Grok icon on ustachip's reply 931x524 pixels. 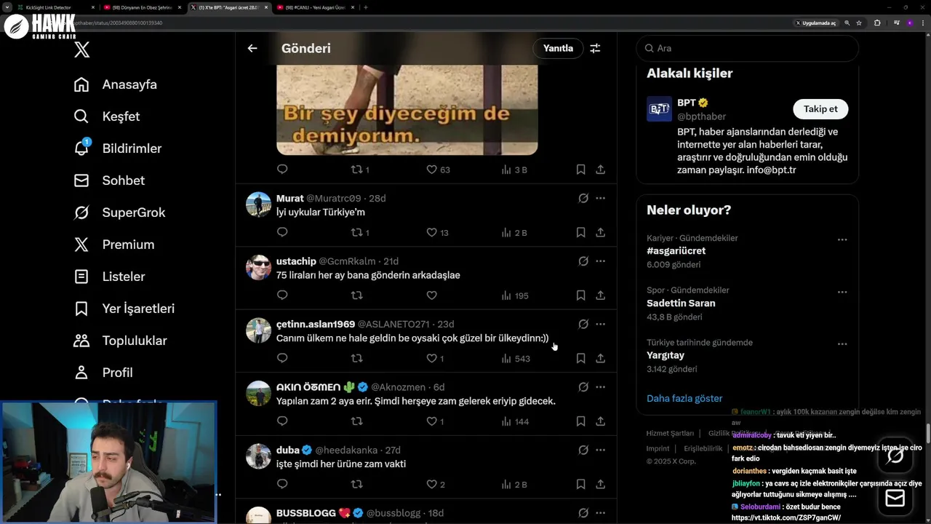click(583, 261)
